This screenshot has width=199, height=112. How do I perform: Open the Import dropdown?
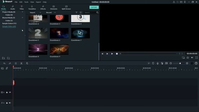(35, 12)
